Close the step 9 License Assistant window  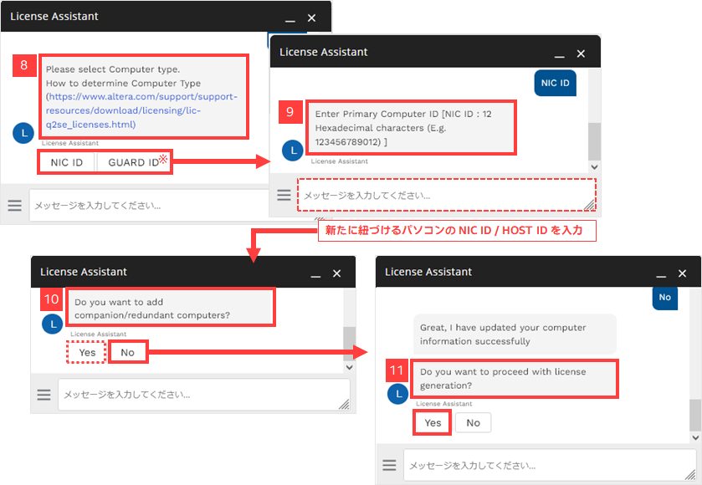tap(581, 54)
